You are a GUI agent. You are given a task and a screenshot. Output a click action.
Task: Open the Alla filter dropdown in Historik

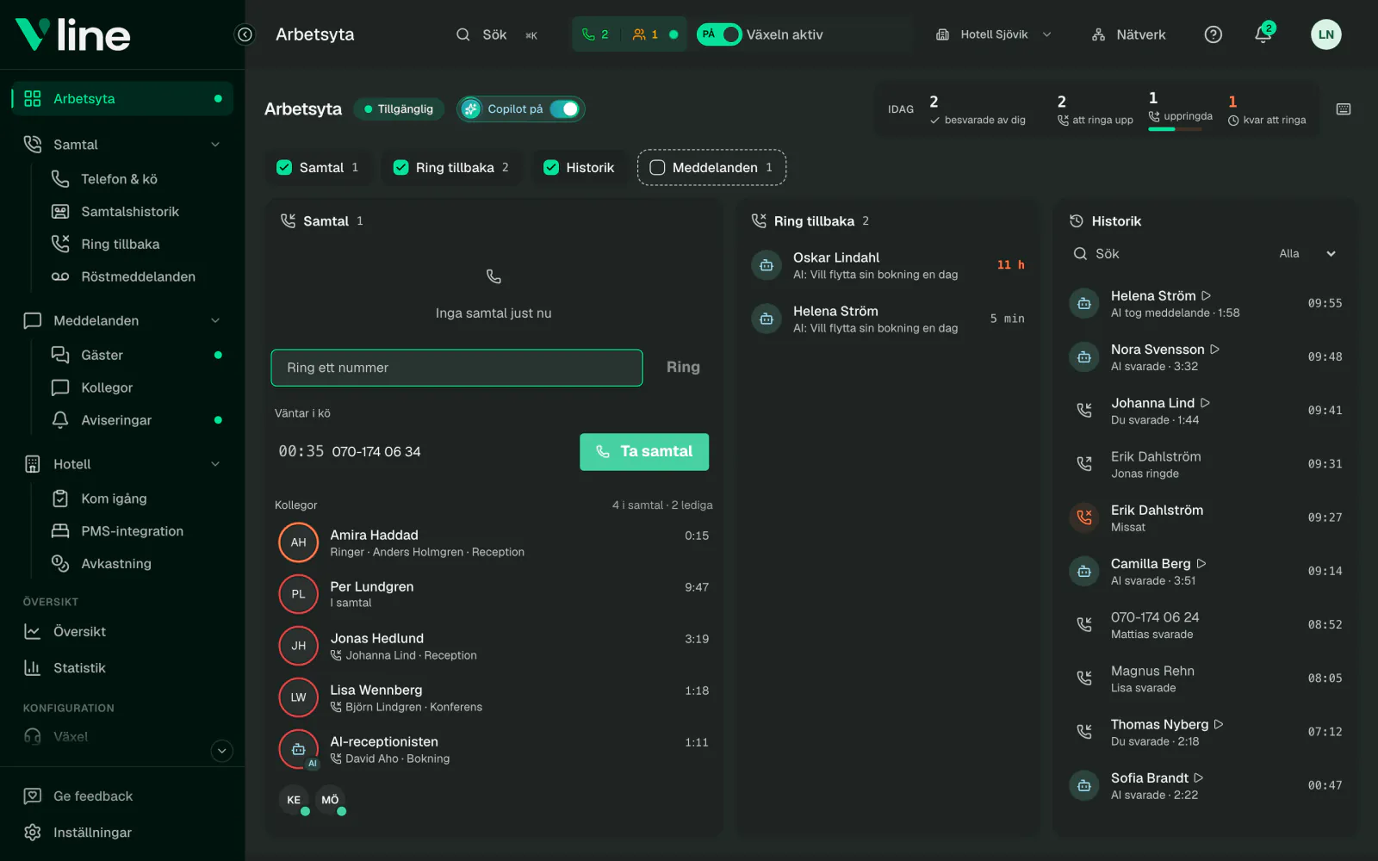pyautogui.click(x=1307, y=254)
